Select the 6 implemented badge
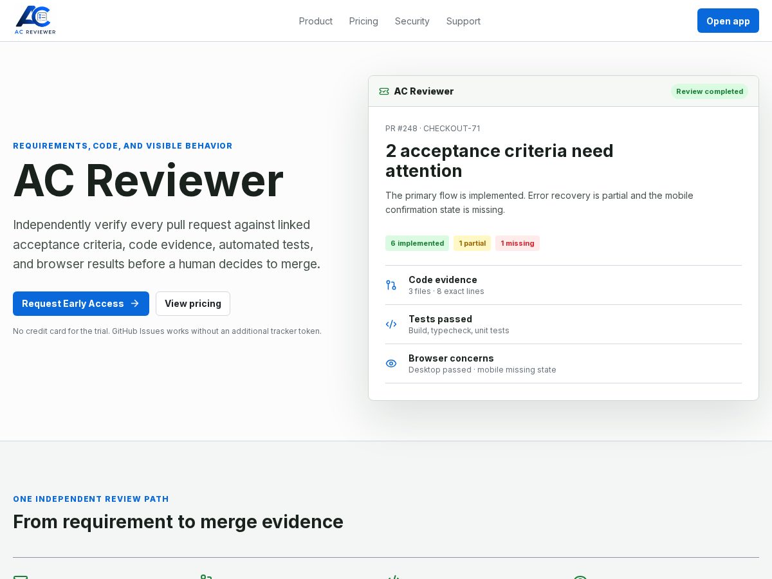The height and width of the screenshot is (579, 772). click(x=417, y=243)
